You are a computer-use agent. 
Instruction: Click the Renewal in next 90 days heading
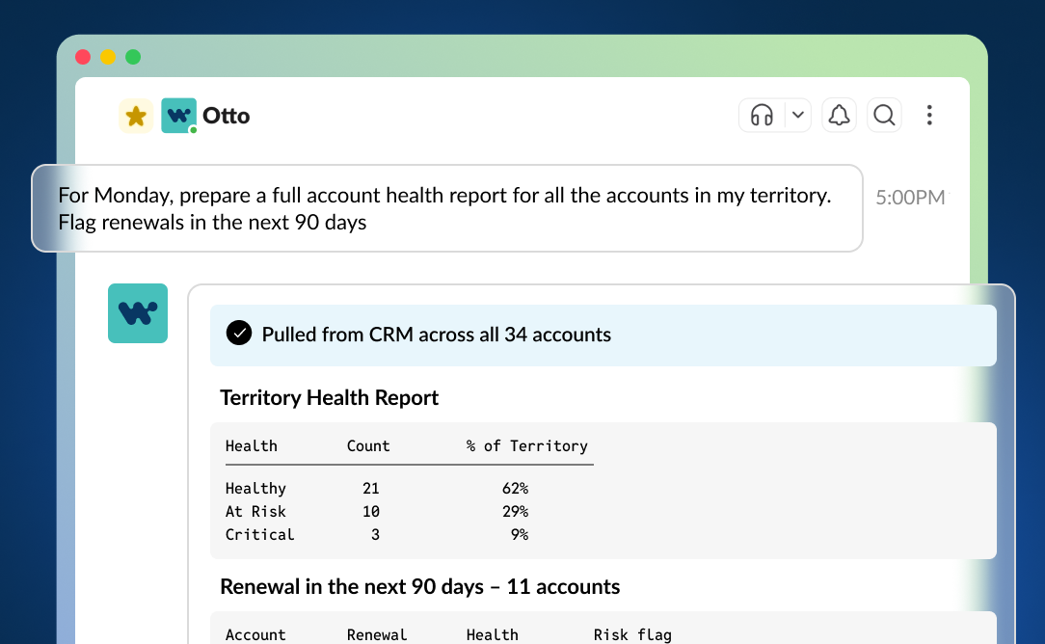(420, 587)
